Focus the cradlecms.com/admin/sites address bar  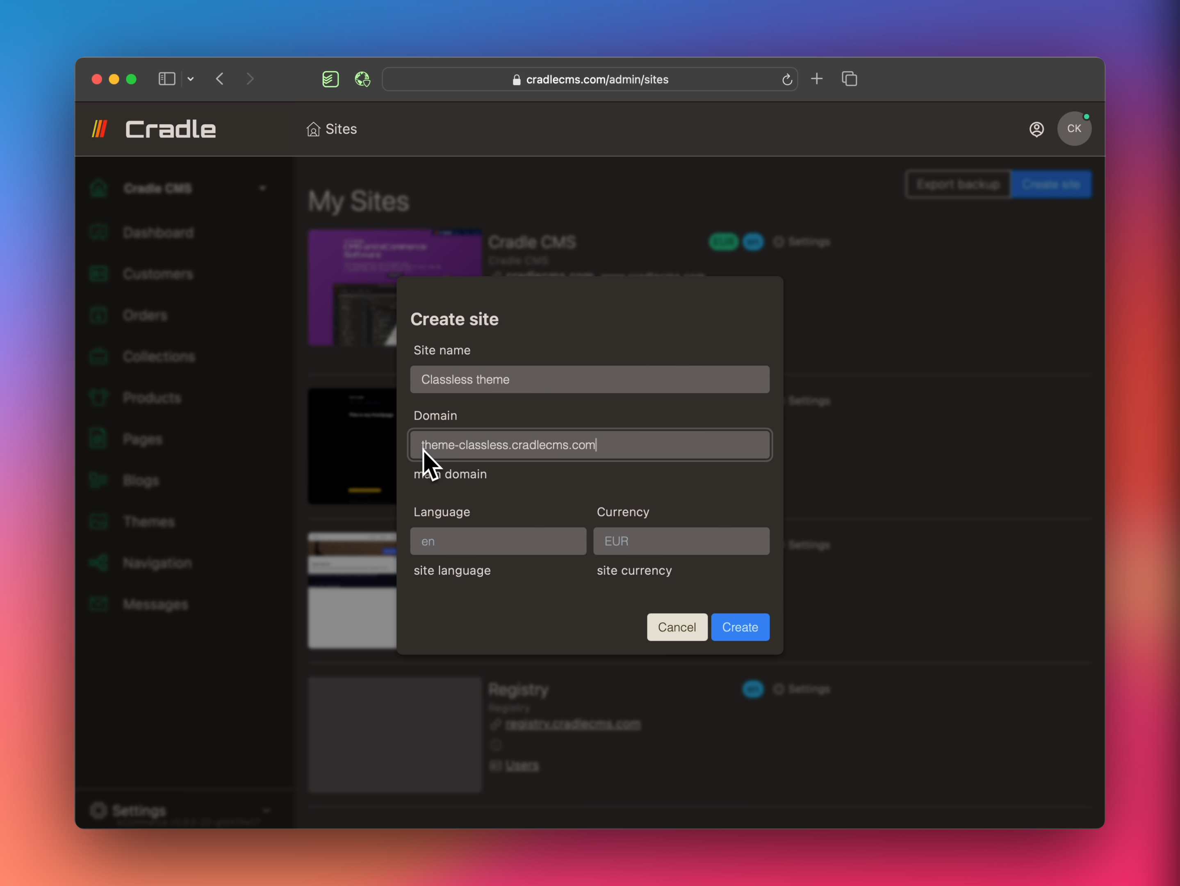click(x=590, y=79)
